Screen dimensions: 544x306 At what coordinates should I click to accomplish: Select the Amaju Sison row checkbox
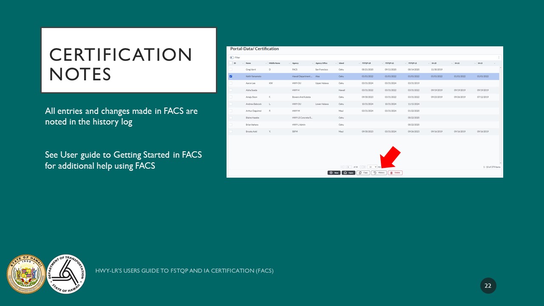(231, 97)
